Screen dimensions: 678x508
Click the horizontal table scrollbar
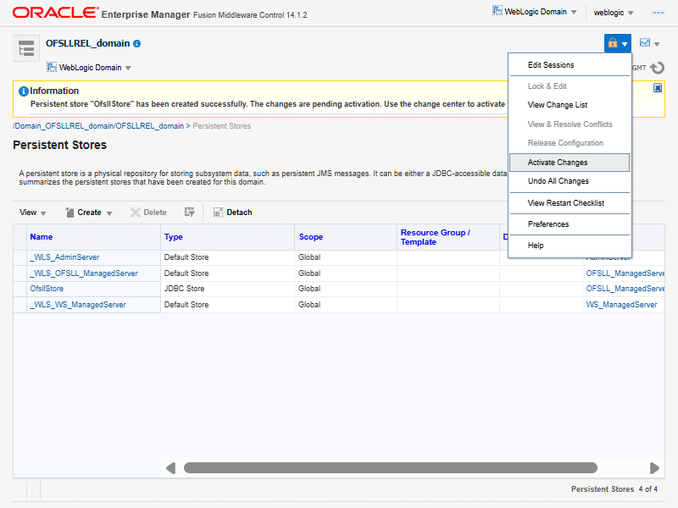[x=407, y=467]
